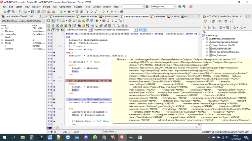Click Pause program in main toolbar
The height and width of the screenshot is (141, 252).
pyautogui.click(x=77, y=12)
